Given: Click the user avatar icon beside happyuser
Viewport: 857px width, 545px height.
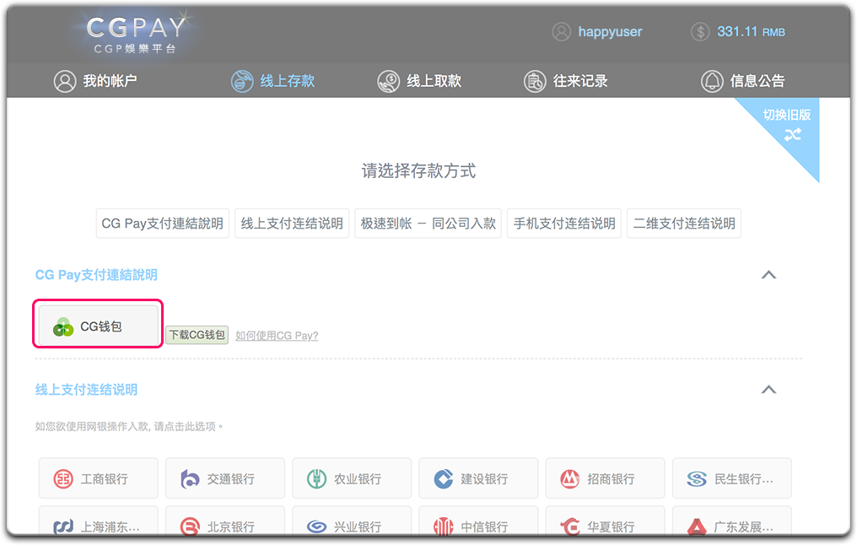Looking at the screenshot, I should click(561, 32).
